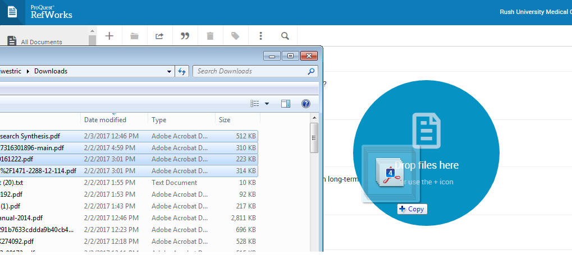
Task: Click the plus Add reference icon
Action: [x=109, y=36]
